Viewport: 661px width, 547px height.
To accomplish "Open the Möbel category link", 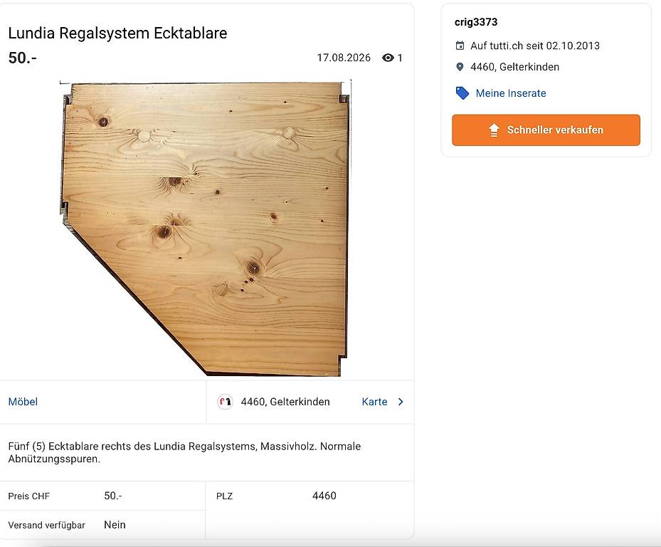I will tap(23, 402).
